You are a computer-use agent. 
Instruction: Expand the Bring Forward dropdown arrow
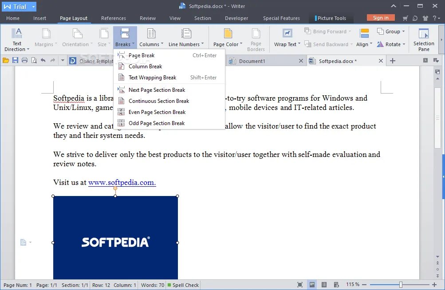pyautogui.click(x=350, y=31)
